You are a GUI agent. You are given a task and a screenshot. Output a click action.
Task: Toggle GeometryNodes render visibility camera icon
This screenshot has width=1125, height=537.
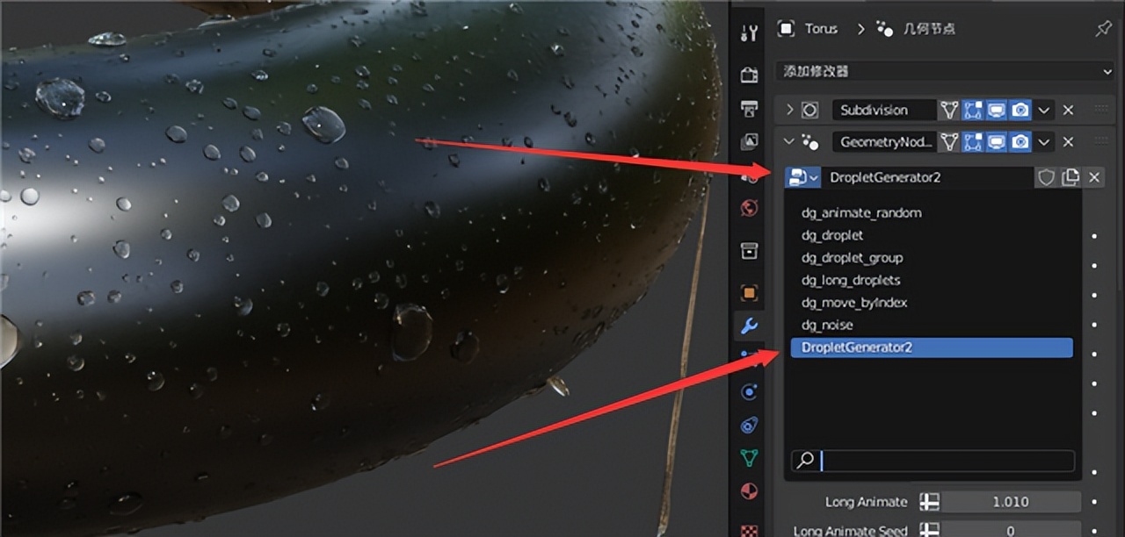point(1019,141)
